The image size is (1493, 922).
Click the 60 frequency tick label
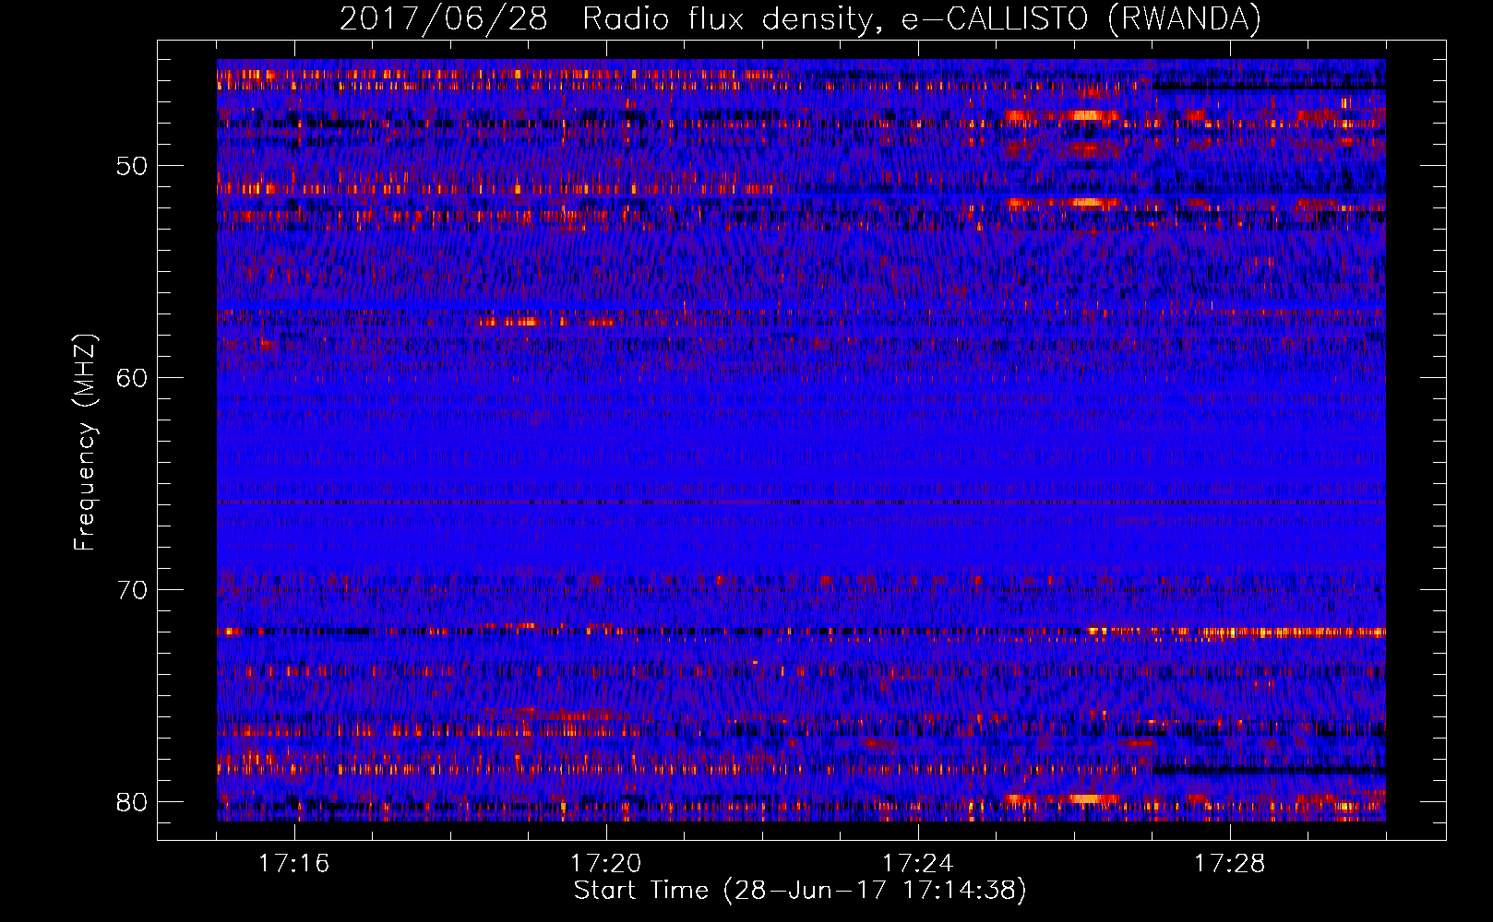[x=133, y=378]
